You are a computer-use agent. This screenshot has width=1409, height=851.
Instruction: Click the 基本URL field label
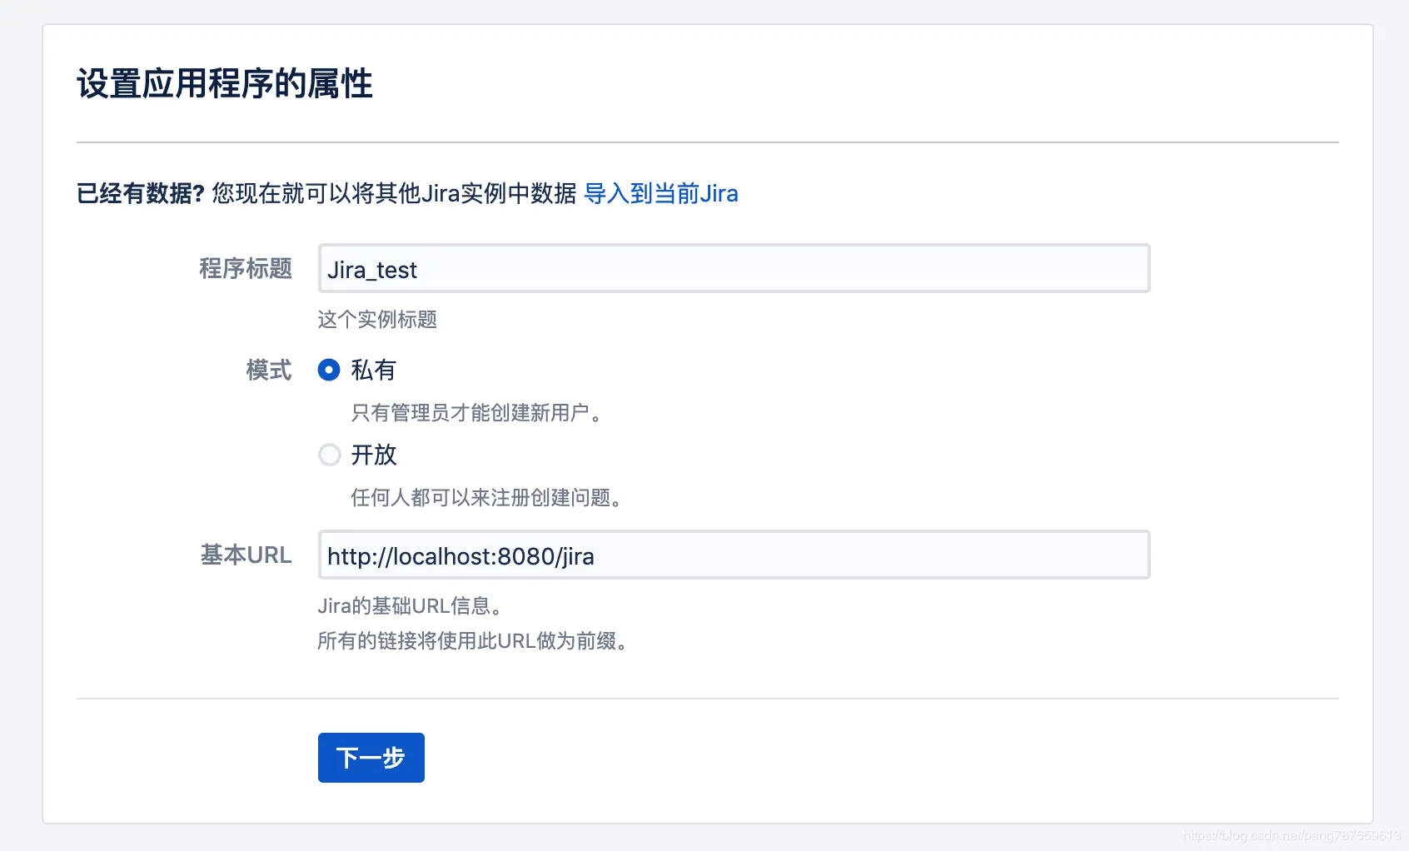[246, 555]
